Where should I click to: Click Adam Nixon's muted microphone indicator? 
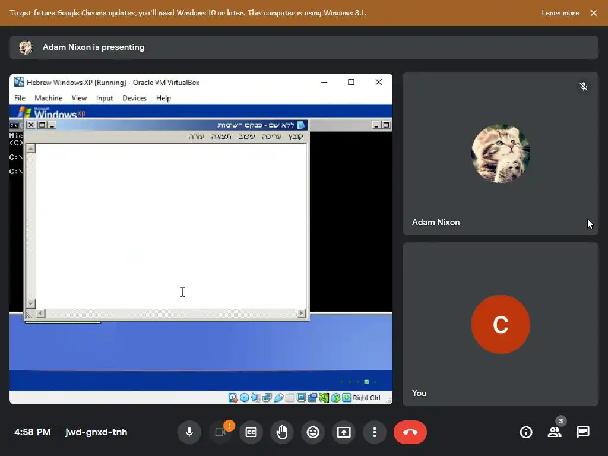click(x=583, y=87)
